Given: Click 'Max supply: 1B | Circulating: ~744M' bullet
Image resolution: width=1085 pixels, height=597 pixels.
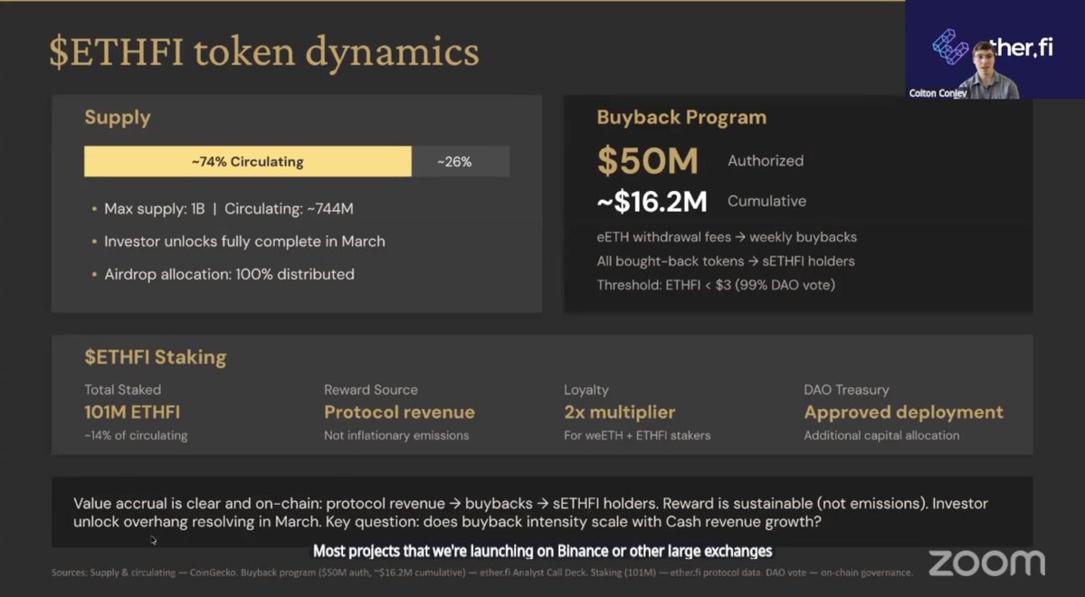Looking at the screenshot, I should tap(228, 208).
